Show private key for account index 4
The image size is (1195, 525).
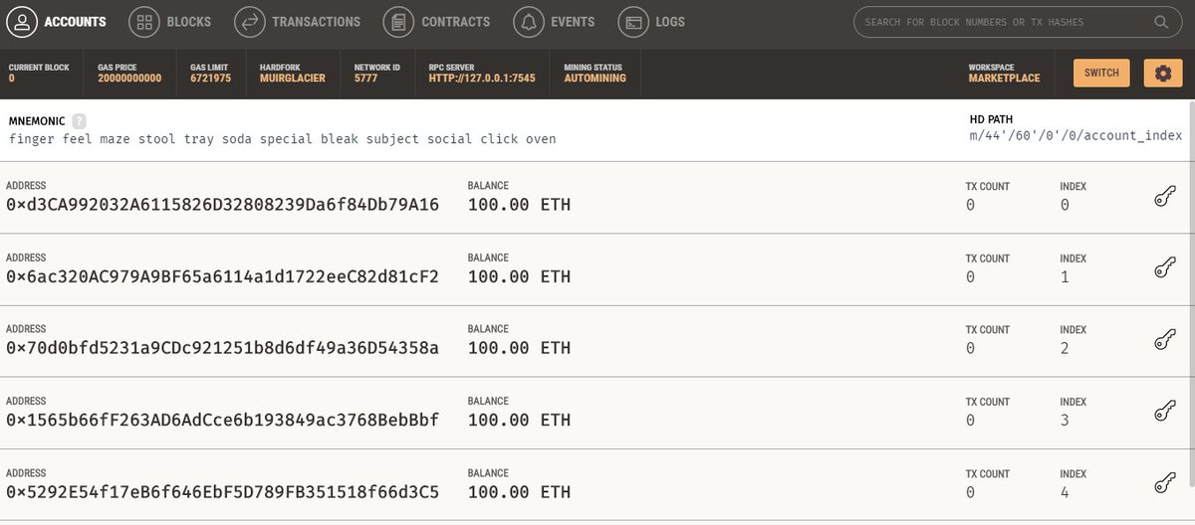point(1164,483)
